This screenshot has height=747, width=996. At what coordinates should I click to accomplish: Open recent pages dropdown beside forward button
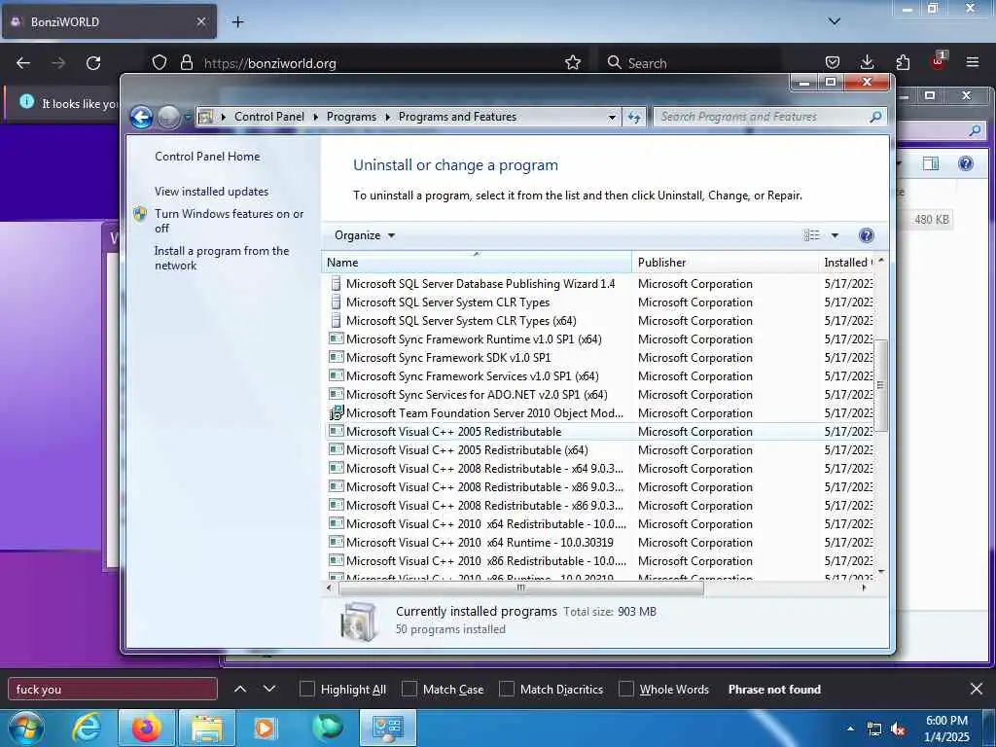[x=188, y=117]
